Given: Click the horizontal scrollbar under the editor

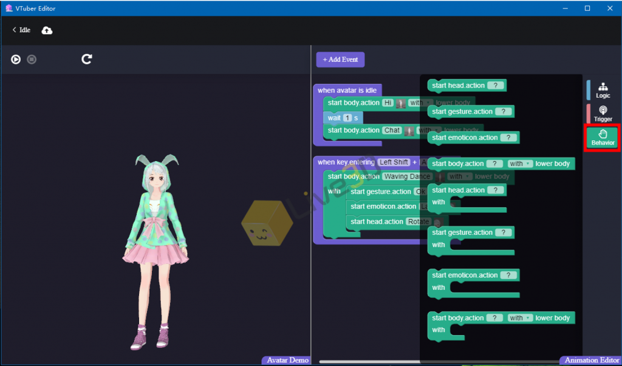Looking at the screenshot, I should coord(439,362).
